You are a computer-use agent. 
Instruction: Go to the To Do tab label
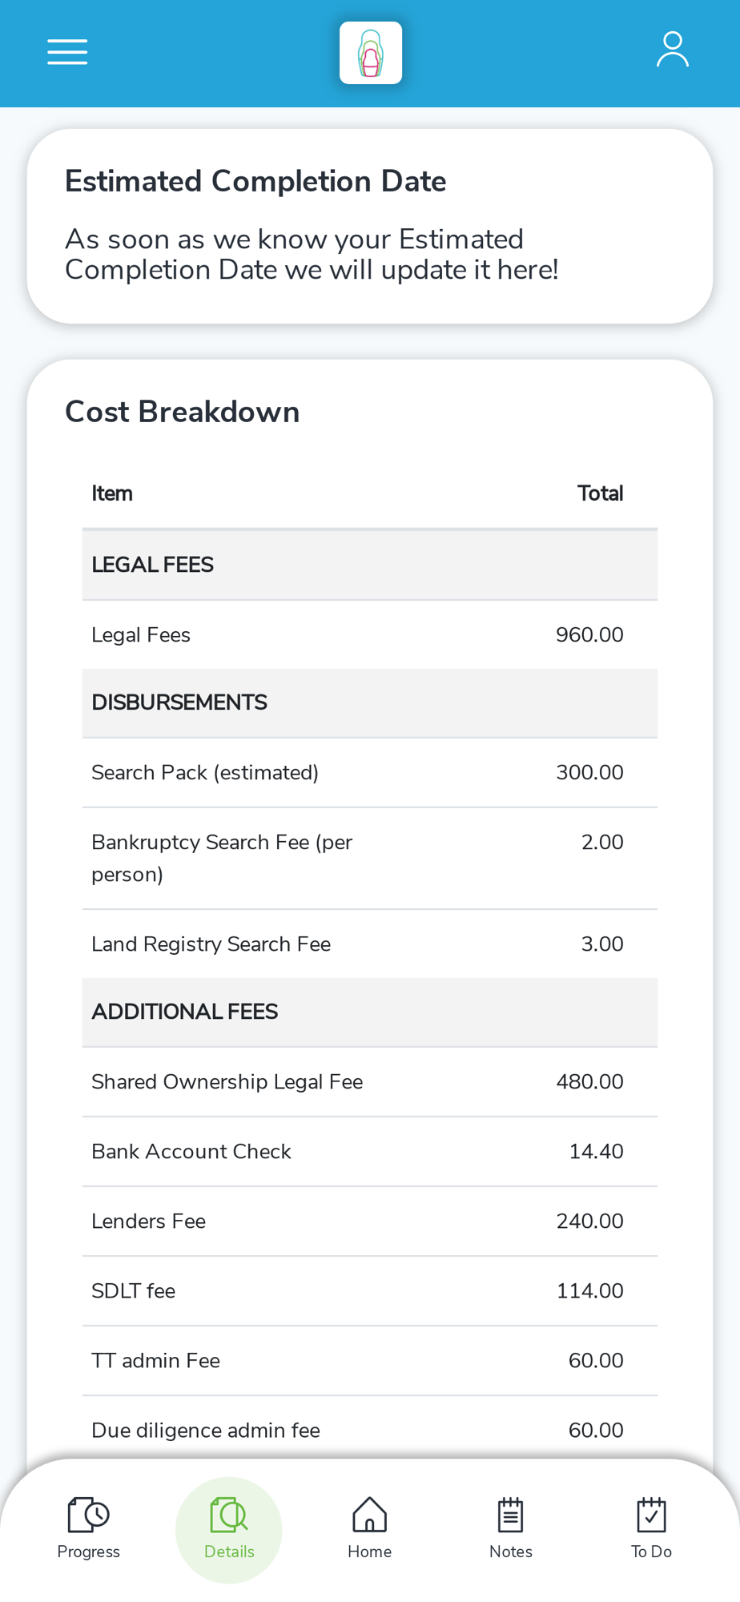(651, 1552)
